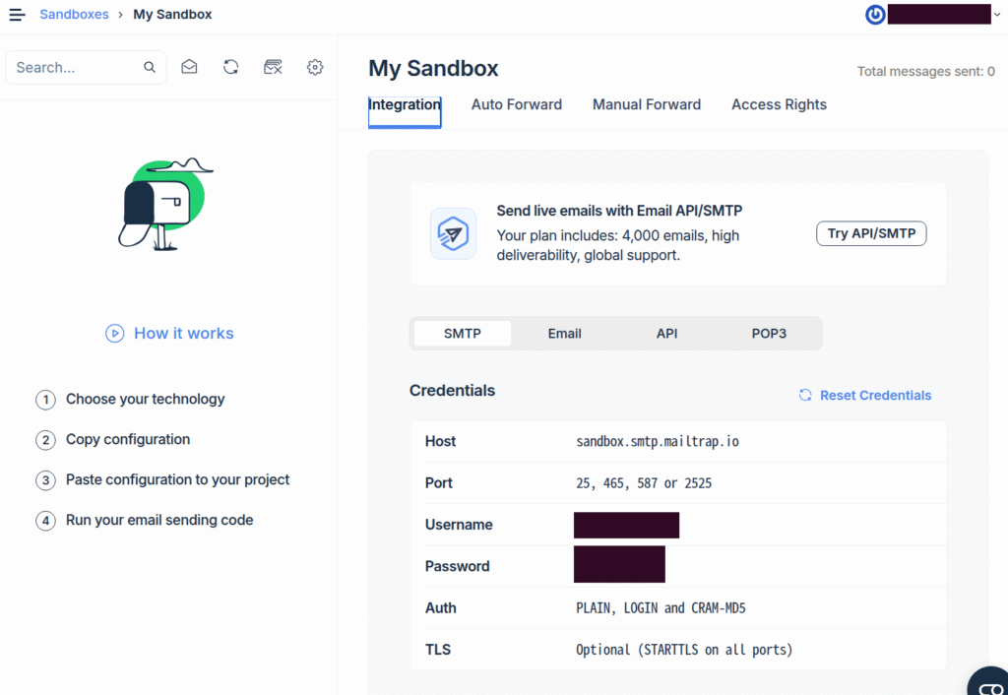This screenshot has width=1008, height=695.
Task: Open the API credentials segment
Action: pos(666,333)
